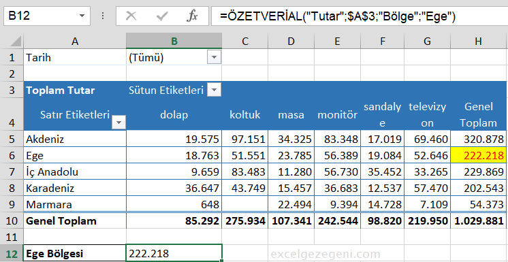Image resolution: width=508 pixels, height=262 pixels.
Task: Select column F header
Action: pos(382,41)
